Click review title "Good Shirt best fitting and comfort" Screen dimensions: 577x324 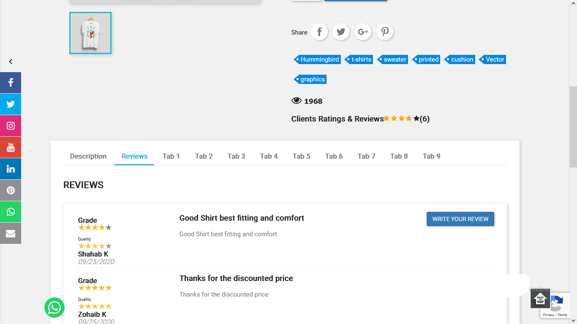[242, 218]
